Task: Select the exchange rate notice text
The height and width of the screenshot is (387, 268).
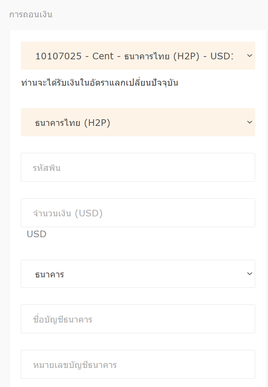Action: pyautogui.click(x=100, y=82)
